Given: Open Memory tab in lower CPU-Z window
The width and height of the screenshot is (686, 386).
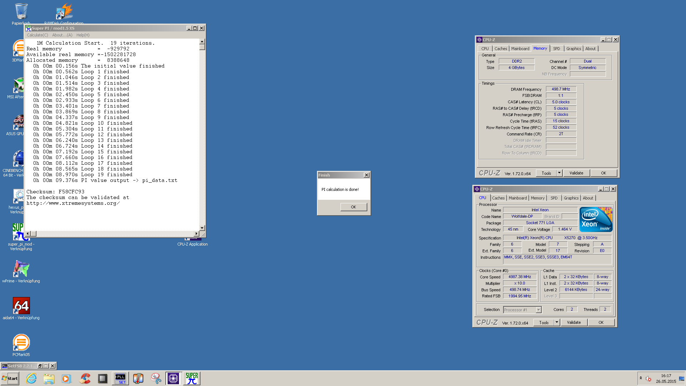Looking at the screenshot, I should point(537,198).
